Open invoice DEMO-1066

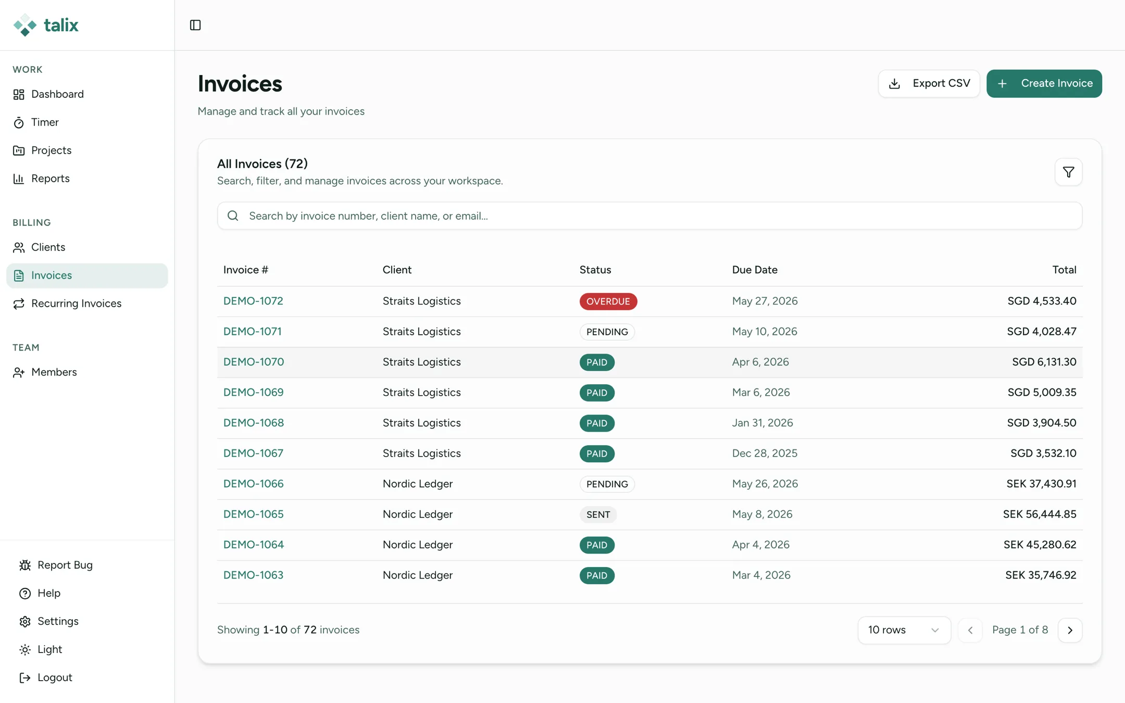click(253, 484)
